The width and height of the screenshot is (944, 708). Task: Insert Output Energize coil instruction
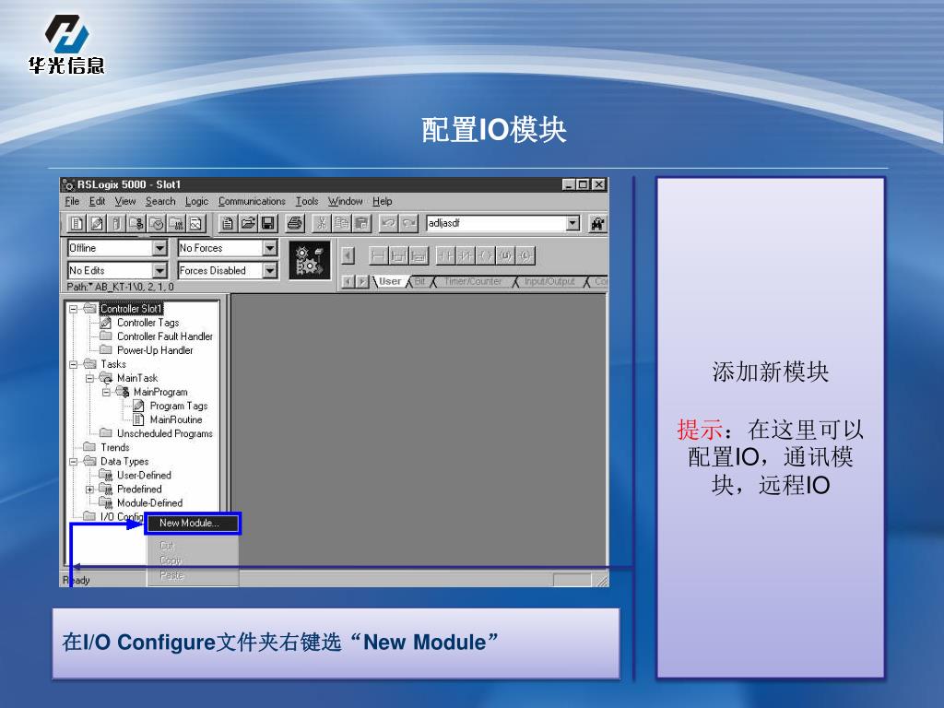click(485, 256)
